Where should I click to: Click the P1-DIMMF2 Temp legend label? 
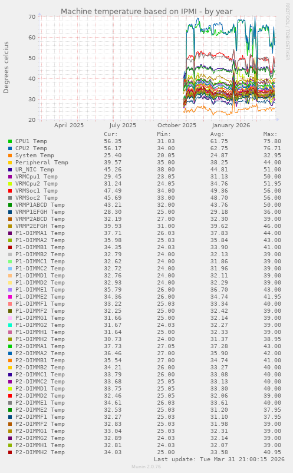(40, 311)
